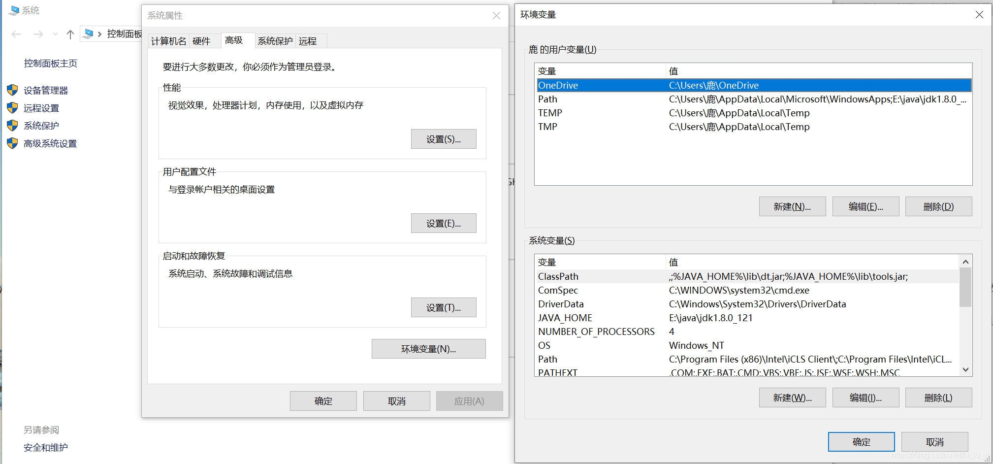
Task: Open 远程设置 link
Action: point(41,108)
